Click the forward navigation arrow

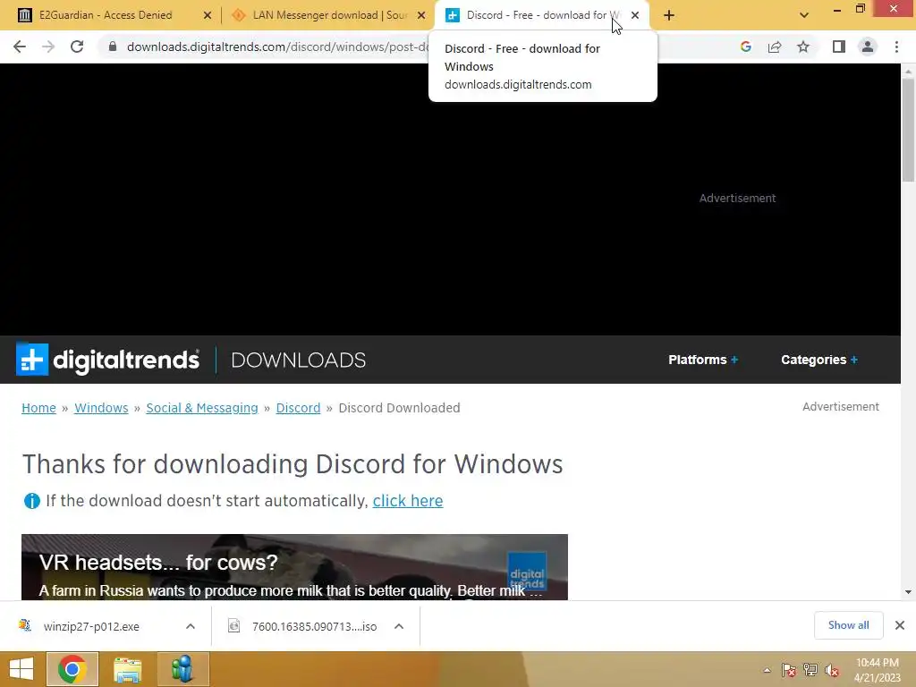48,47
